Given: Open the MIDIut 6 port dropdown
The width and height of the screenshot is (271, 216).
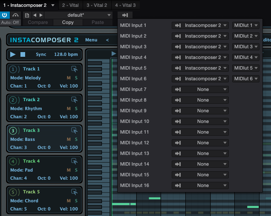Looking at the screenshot, I should 245,79.
